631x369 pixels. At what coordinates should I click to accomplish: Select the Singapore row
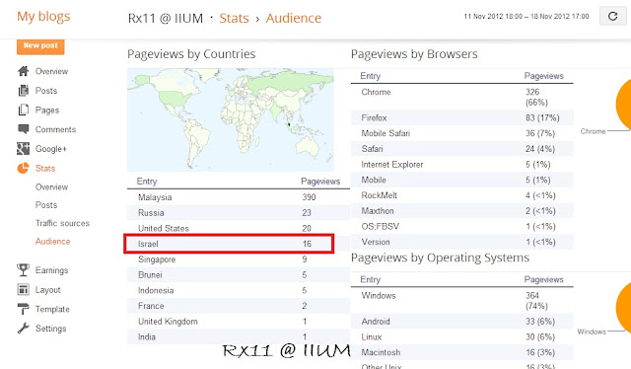239,259
